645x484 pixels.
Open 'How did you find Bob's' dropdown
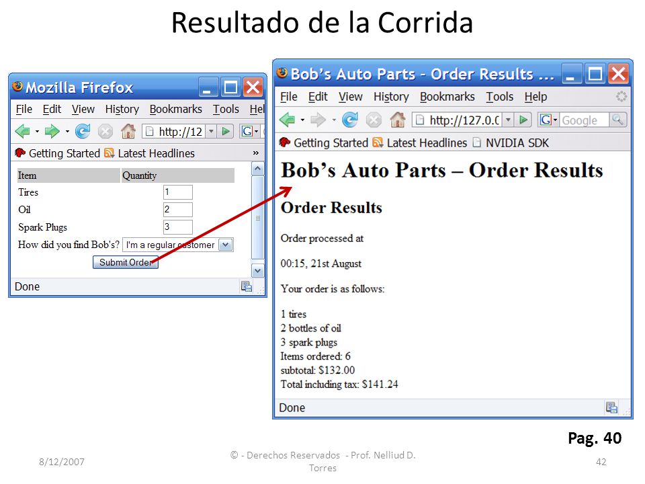226,245
